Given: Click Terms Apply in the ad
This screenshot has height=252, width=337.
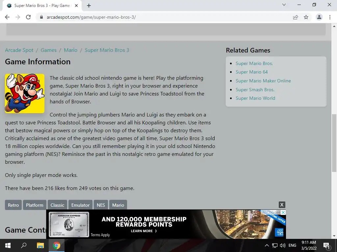Looking at the screenshot, I should point(100,235).
